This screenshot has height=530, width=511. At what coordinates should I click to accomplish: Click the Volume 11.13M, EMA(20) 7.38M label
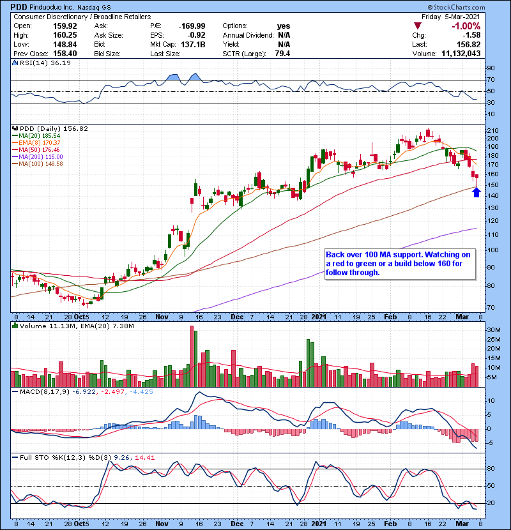(77, 326)
